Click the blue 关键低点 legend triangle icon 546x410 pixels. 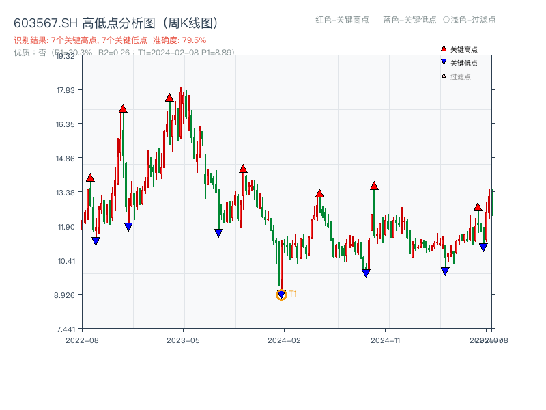[442, 60]
